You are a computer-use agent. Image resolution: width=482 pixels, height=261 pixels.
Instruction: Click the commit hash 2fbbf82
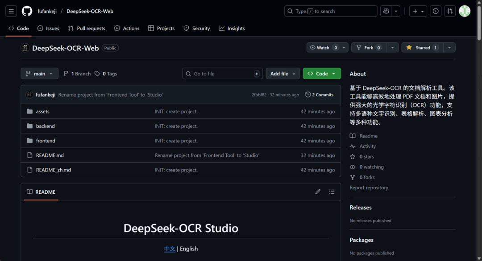259,95
